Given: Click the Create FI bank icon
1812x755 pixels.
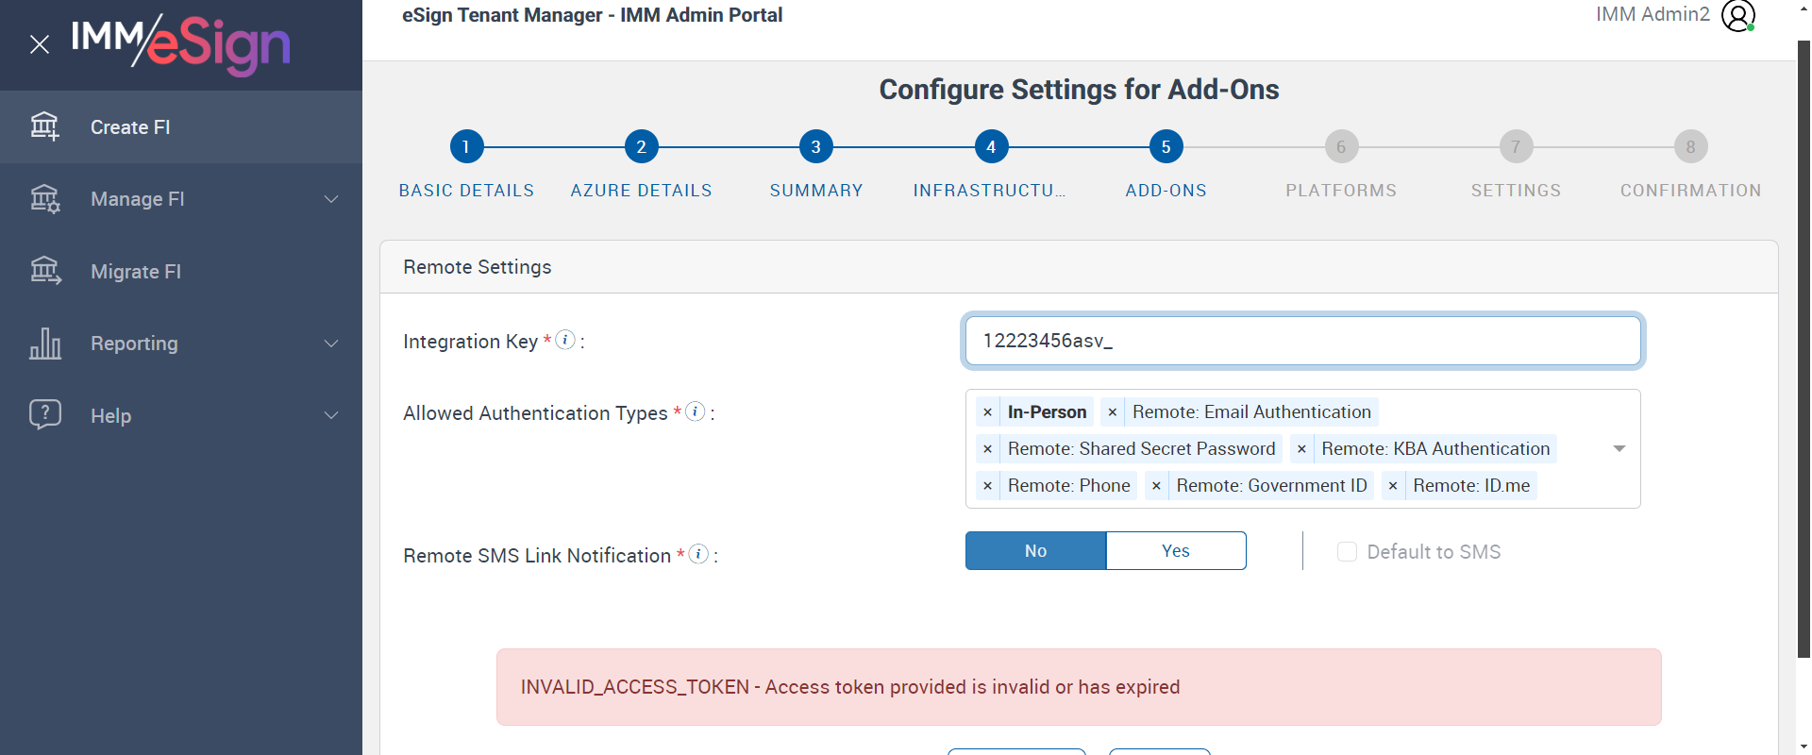Looking at the screenshot, I should [x=44, y=126].
